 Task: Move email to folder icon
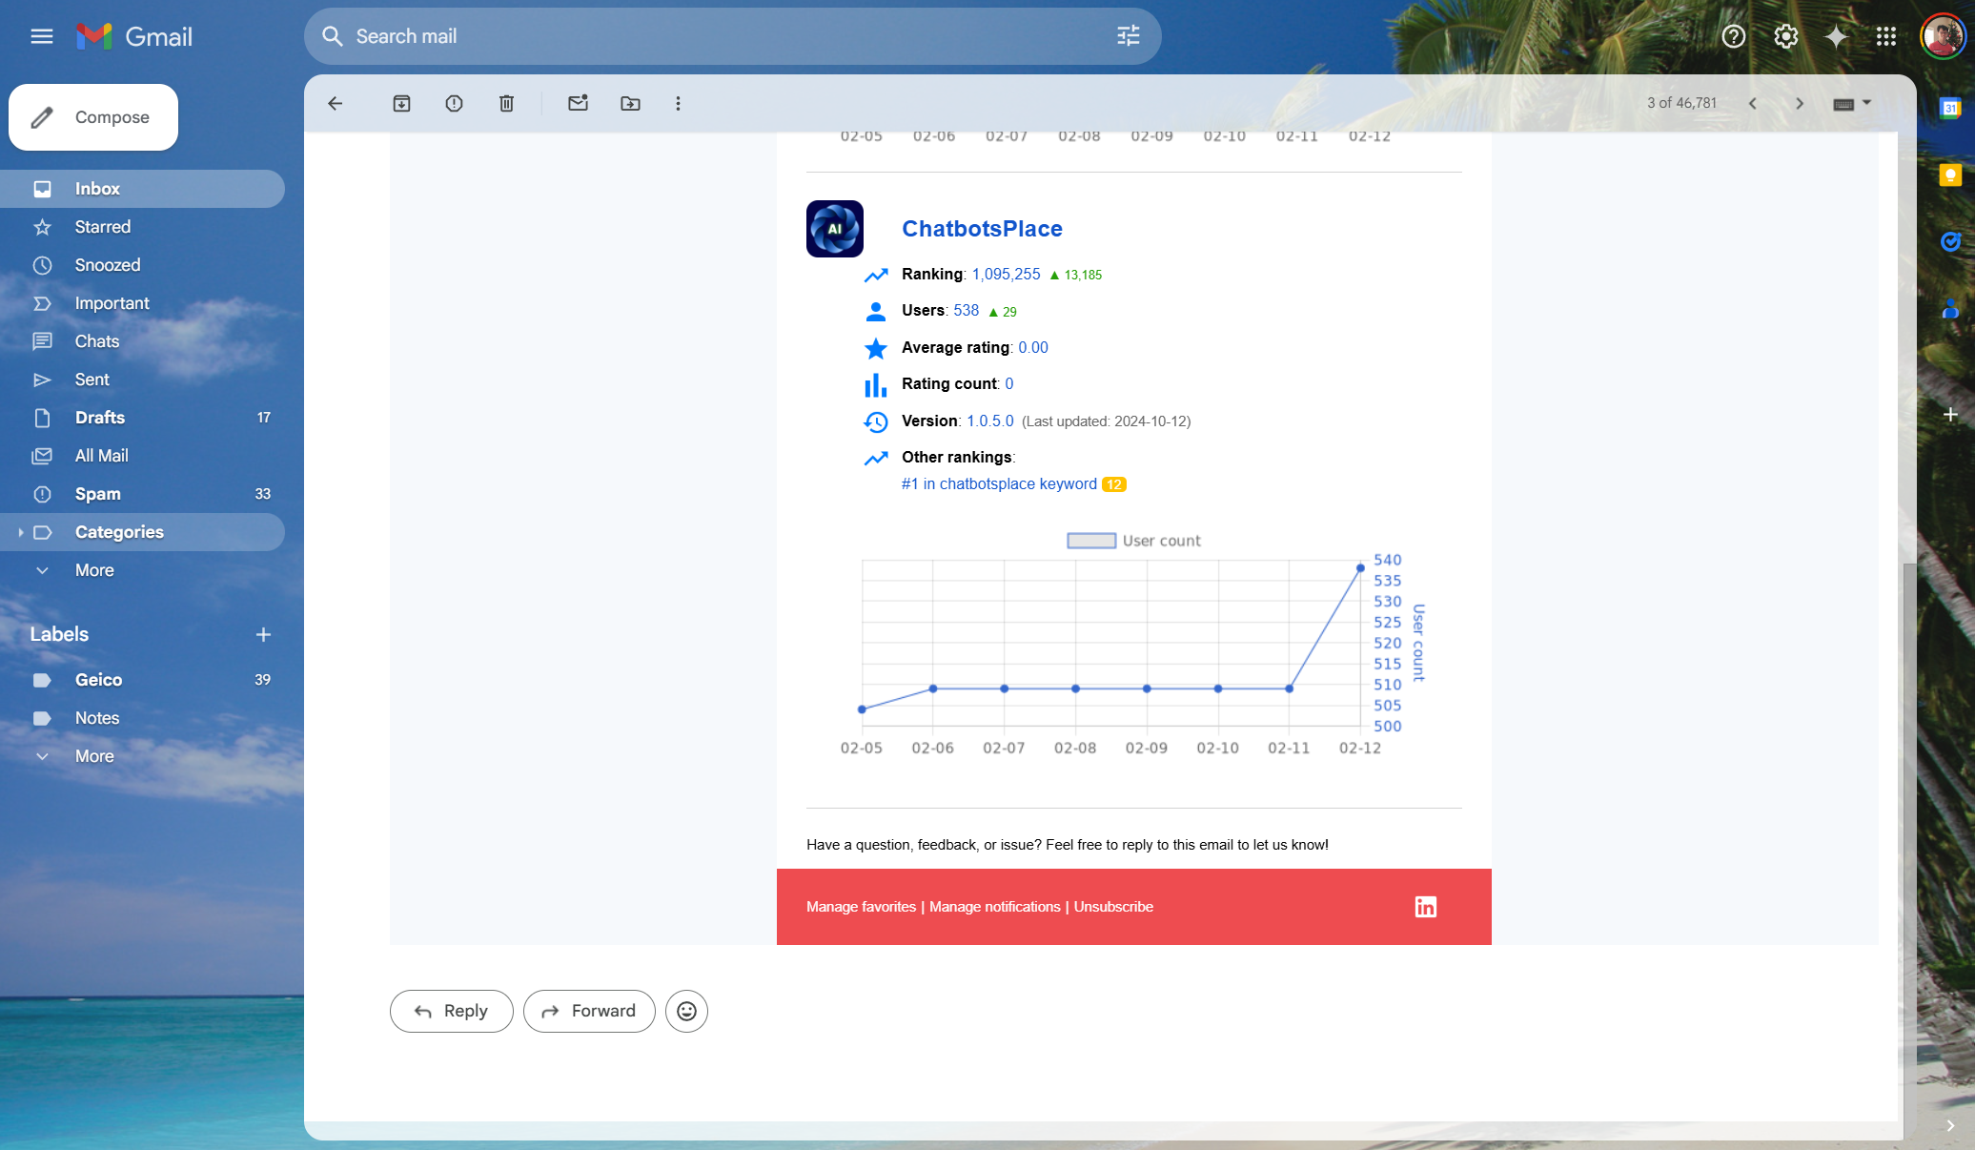630,103
